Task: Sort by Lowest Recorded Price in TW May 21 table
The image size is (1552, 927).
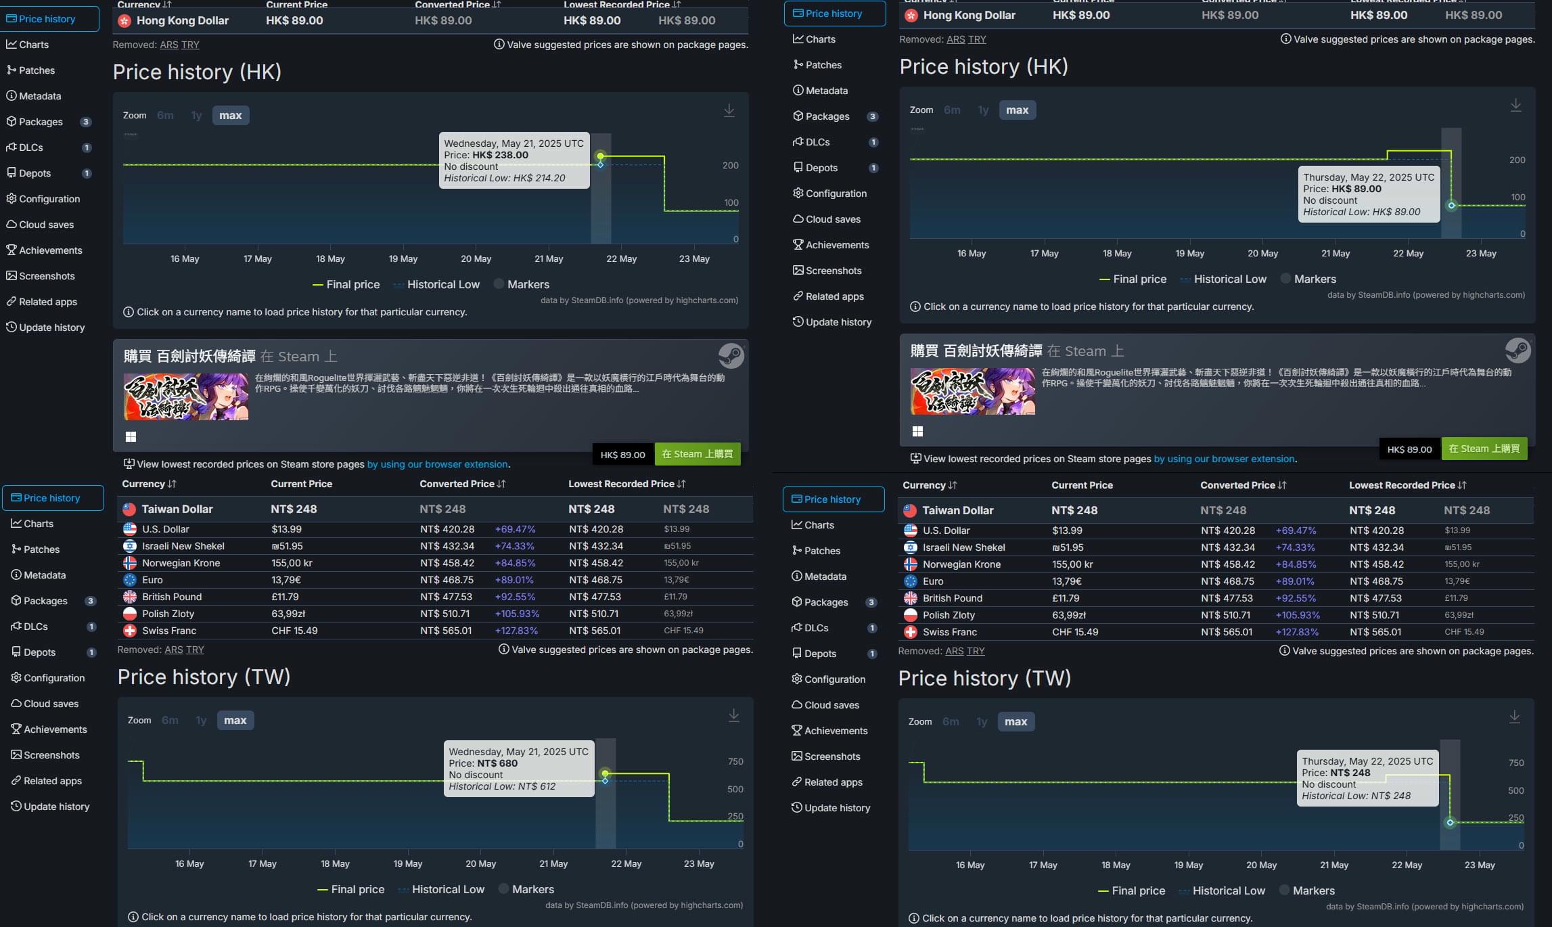Action: [x=626, y=484]
